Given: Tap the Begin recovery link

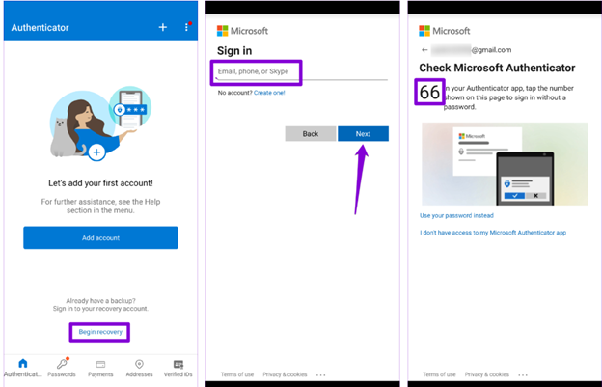Looking at the screenshot, I should pyautogui.click(x=99, y=332).
